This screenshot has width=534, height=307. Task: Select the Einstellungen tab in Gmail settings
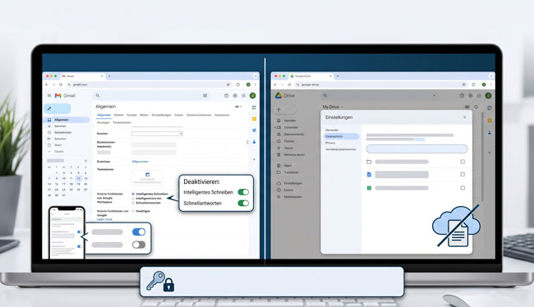161,115
